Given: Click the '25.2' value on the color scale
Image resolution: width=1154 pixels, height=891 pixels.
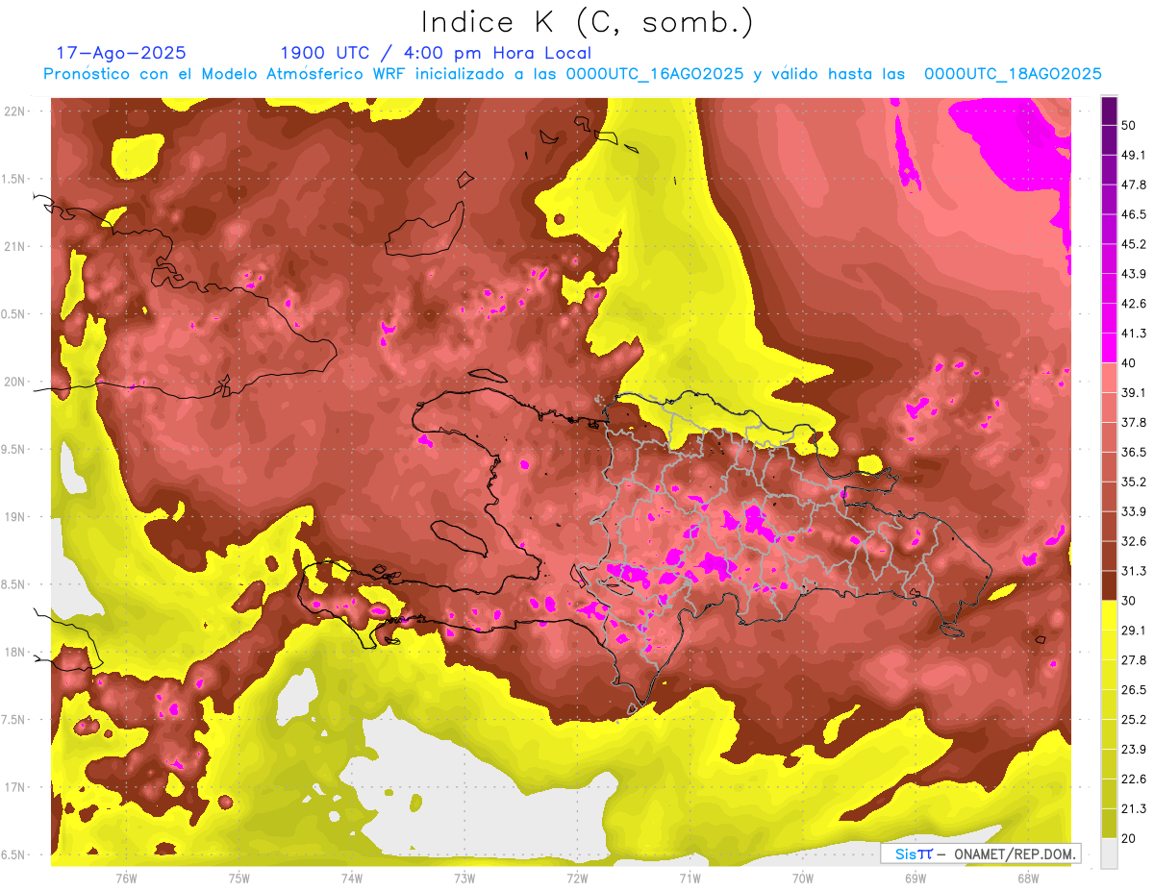Looking at the screenshot, I should [1134, 720].
